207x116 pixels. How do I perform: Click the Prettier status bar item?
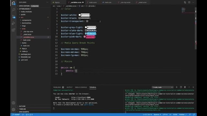(183, 115)
